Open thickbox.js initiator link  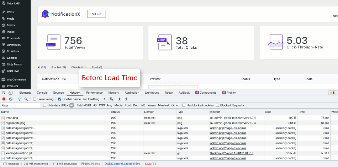pos(232,153)
